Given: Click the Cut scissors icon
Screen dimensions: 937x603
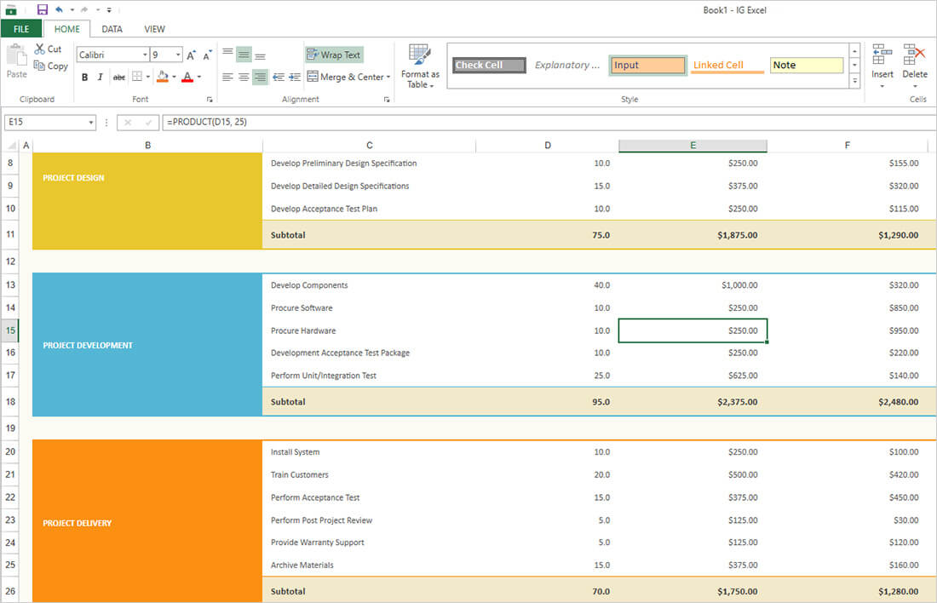Looking at the screenshot, I should 40,49.
